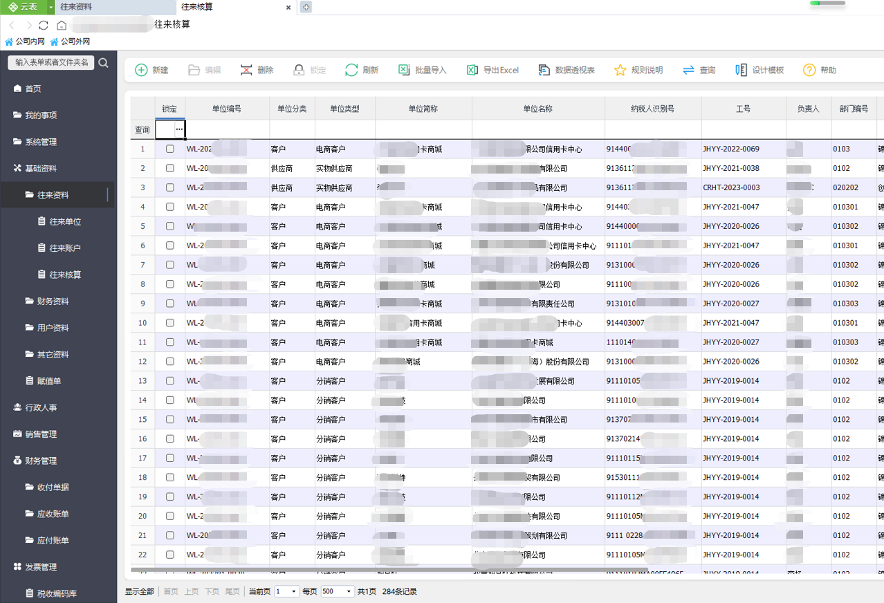Image resolution: width=884 pixels, height=603 pixels.
Task: Click the 删除 delete icon
Action: pos(246,70)
